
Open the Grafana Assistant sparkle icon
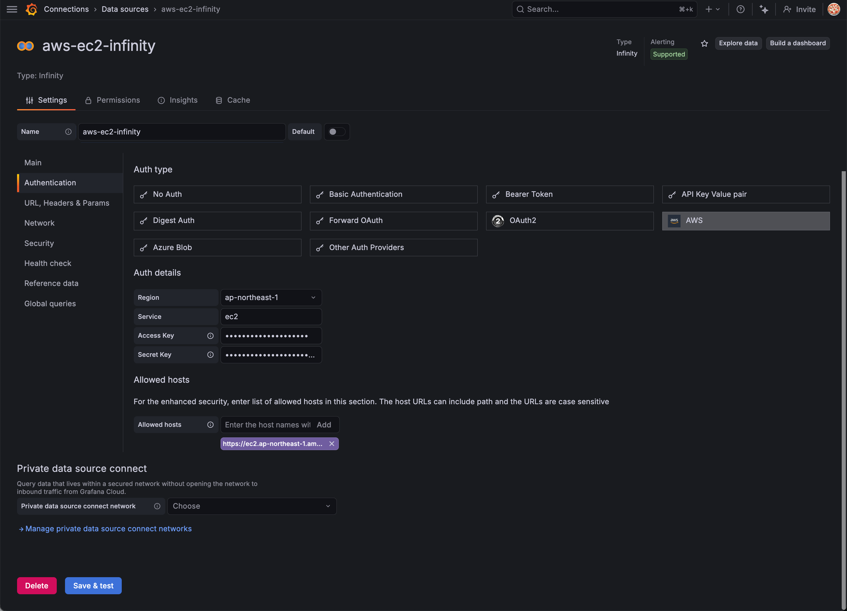click(x=764, y=9)
